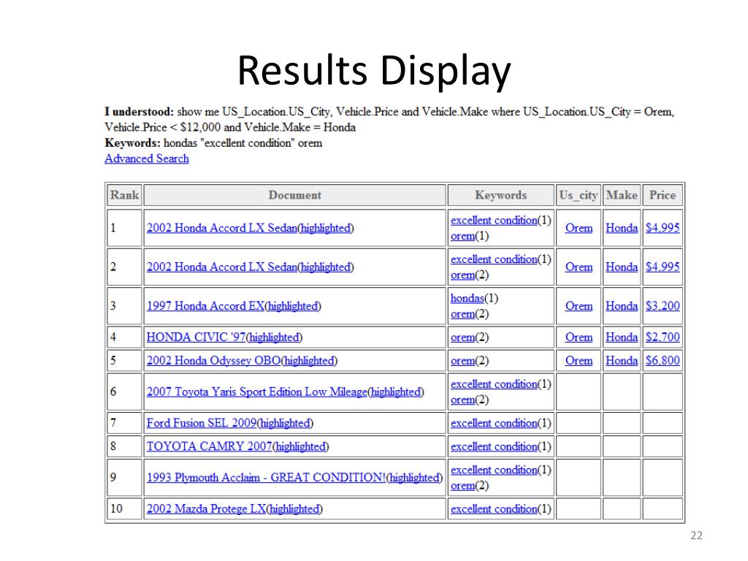Click the slide number 22
Screen dimensions: 748x561
pos(696,535)
